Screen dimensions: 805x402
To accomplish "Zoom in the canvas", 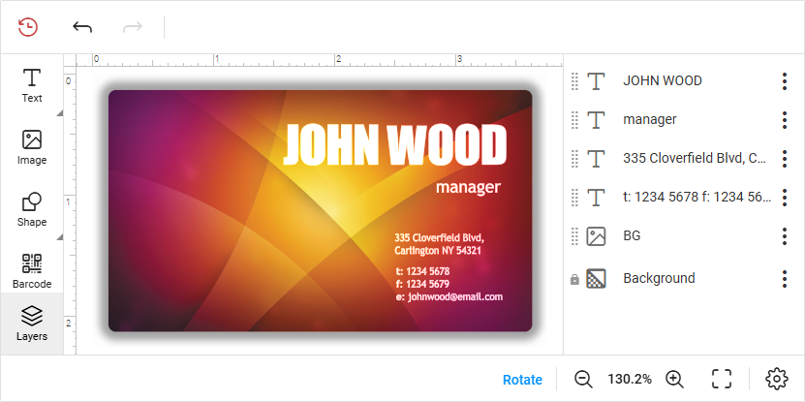I will click(x=674, y=380).
